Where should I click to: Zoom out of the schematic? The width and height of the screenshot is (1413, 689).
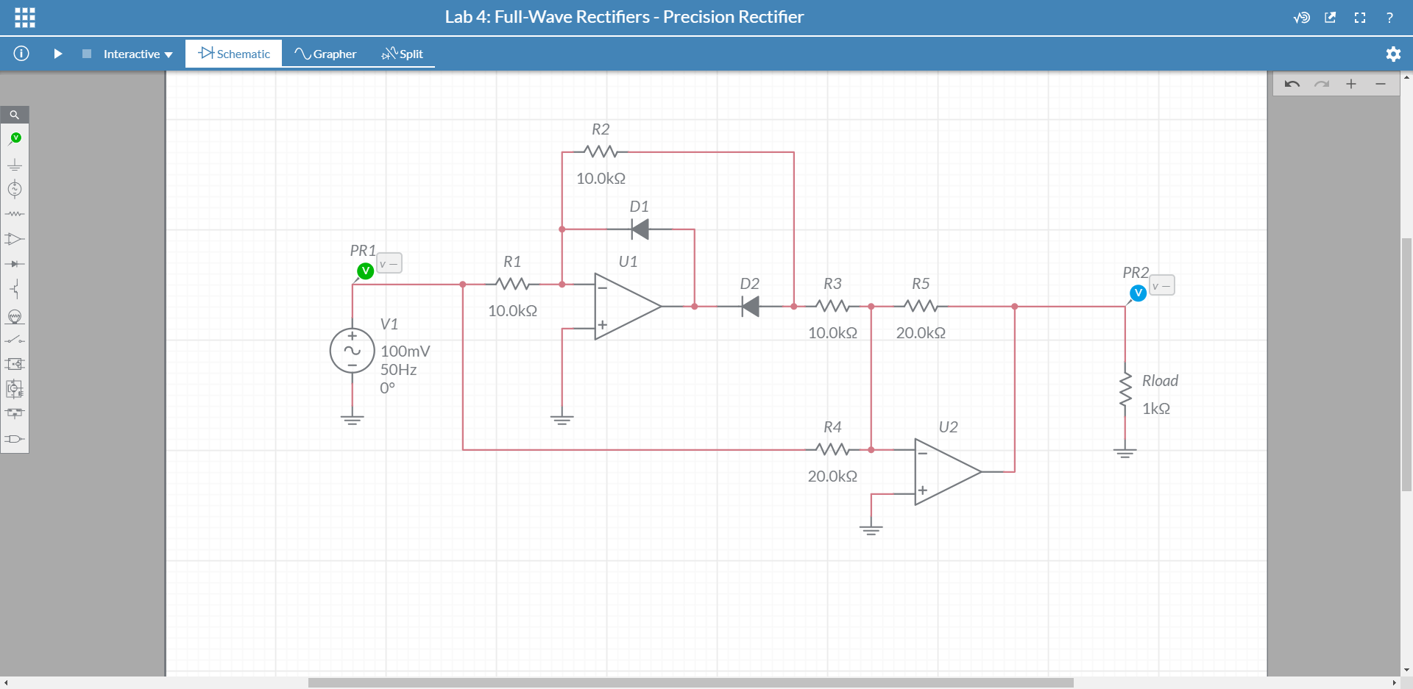1381,84
